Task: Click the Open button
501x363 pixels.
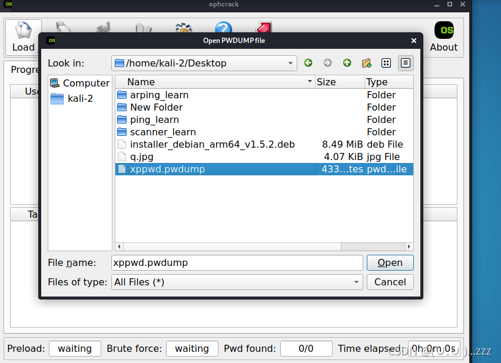Action: 390,263
